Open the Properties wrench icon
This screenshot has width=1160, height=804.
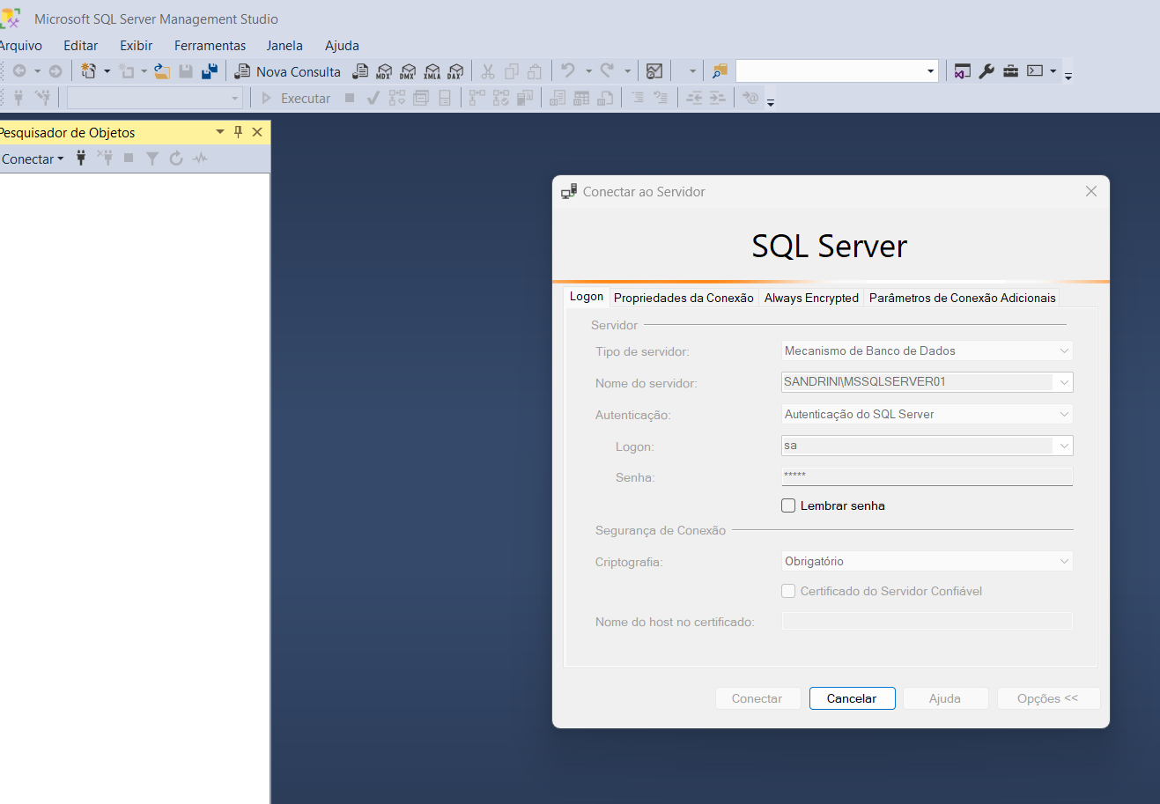[986, 71]
